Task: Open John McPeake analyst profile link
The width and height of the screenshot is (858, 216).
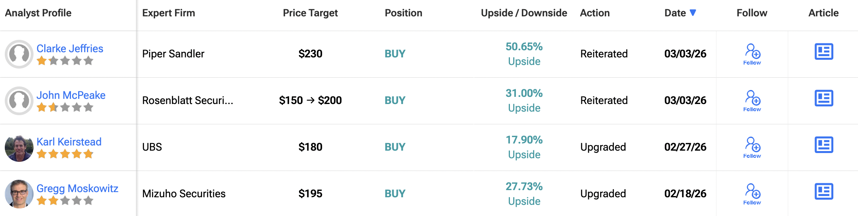Action: (x=71, y=95)
